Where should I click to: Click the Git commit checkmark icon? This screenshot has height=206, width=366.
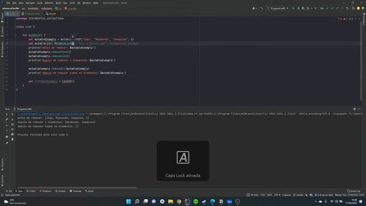(332, 8)
